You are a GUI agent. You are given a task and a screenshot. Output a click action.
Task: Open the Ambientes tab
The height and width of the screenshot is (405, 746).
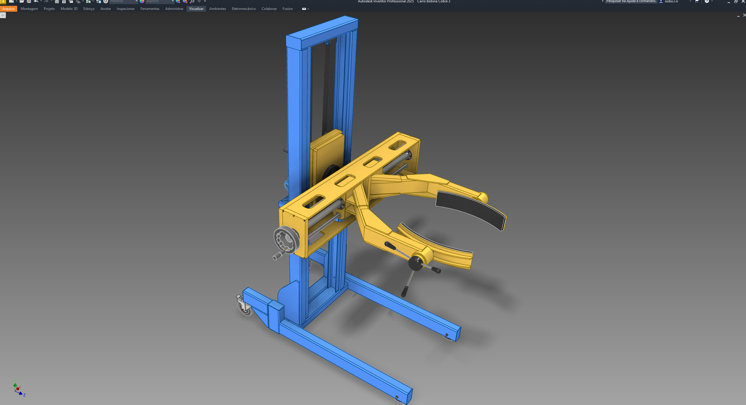[x=218, y=9]
